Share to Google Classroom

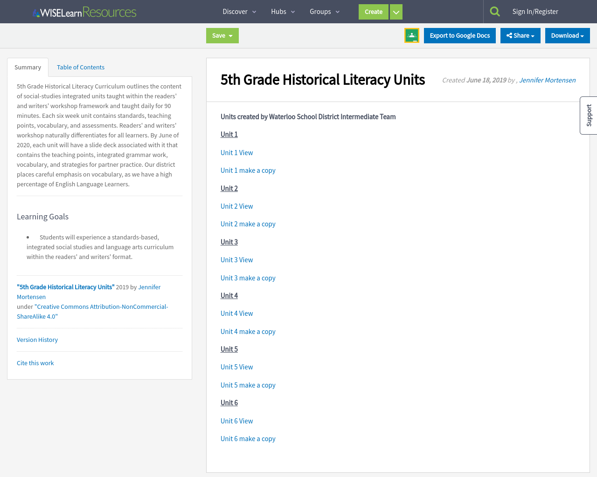(x=412, y=35)
